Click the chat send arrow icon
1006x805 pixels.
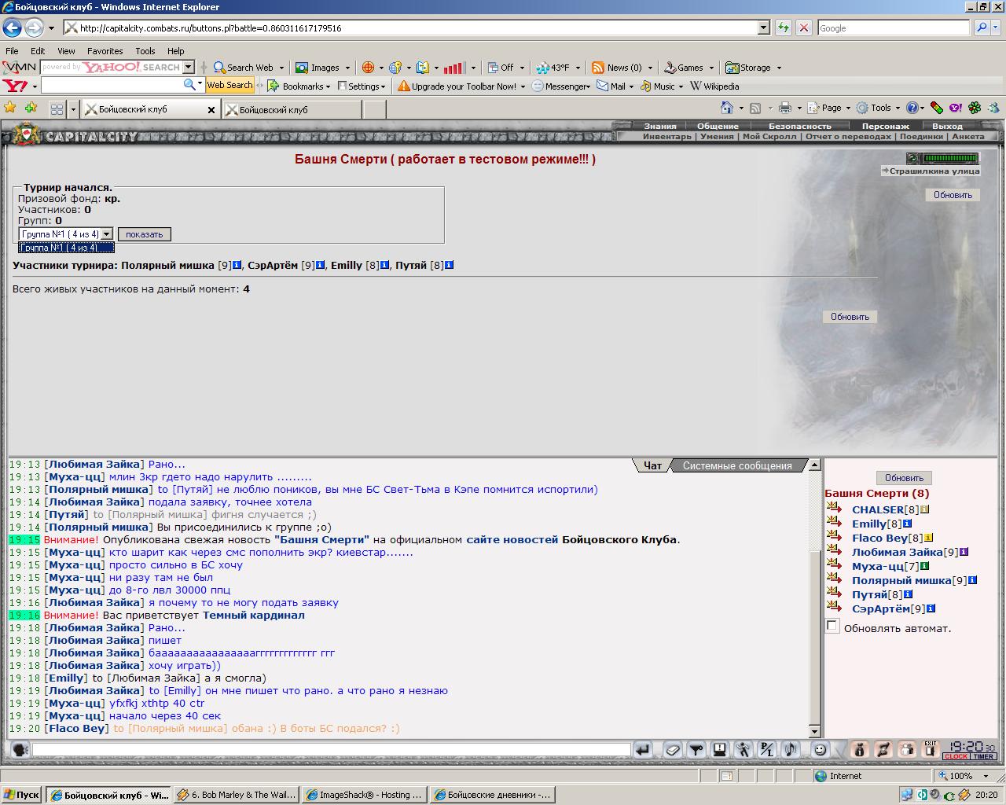click(x=643, y=750)
